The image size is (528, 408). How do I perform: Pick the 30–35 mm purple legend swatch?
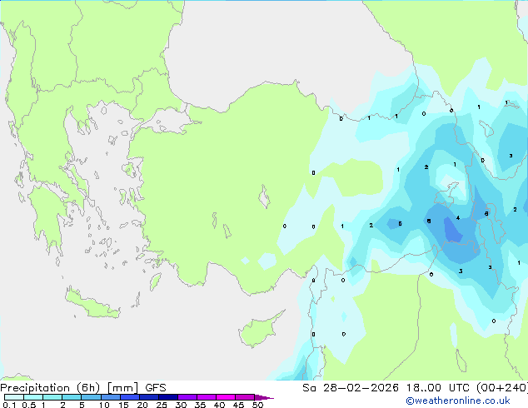coord(187,397)
